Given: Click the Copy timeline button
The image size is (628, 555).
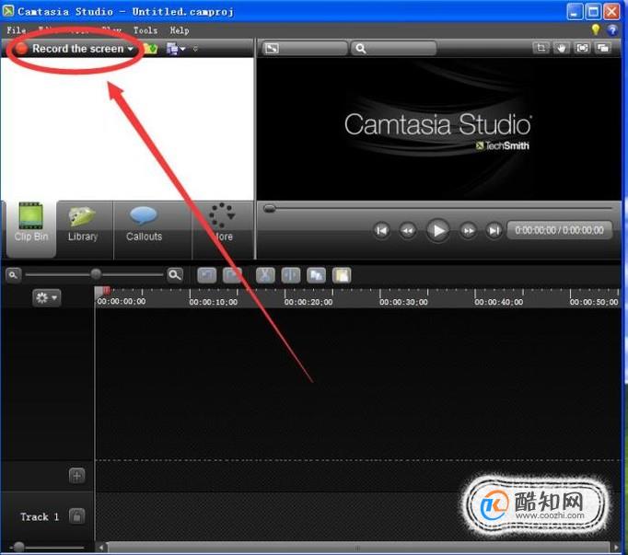Looking at the screenshot, I should [316, 275].
